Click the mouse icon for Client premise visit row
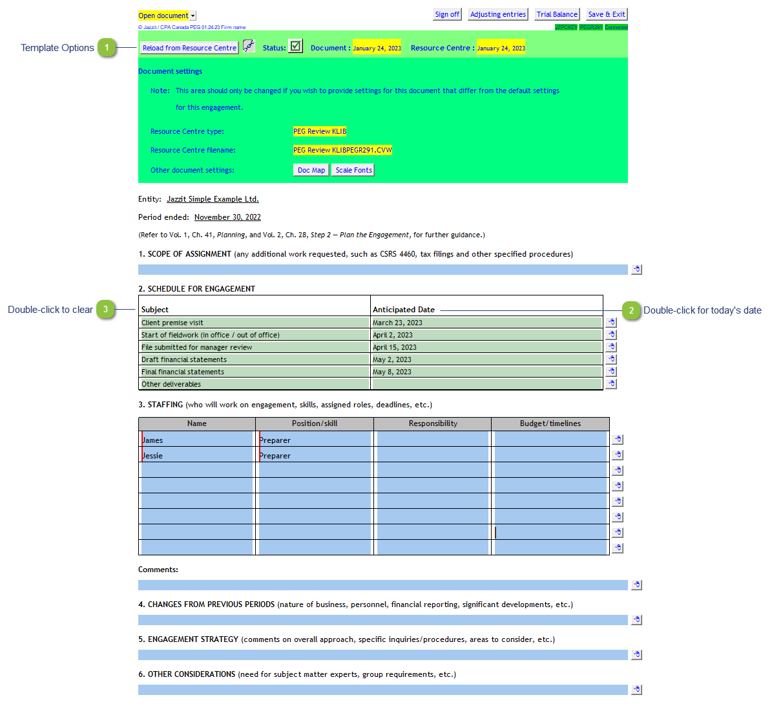This screenshot has height=706, width=772. 611,322
